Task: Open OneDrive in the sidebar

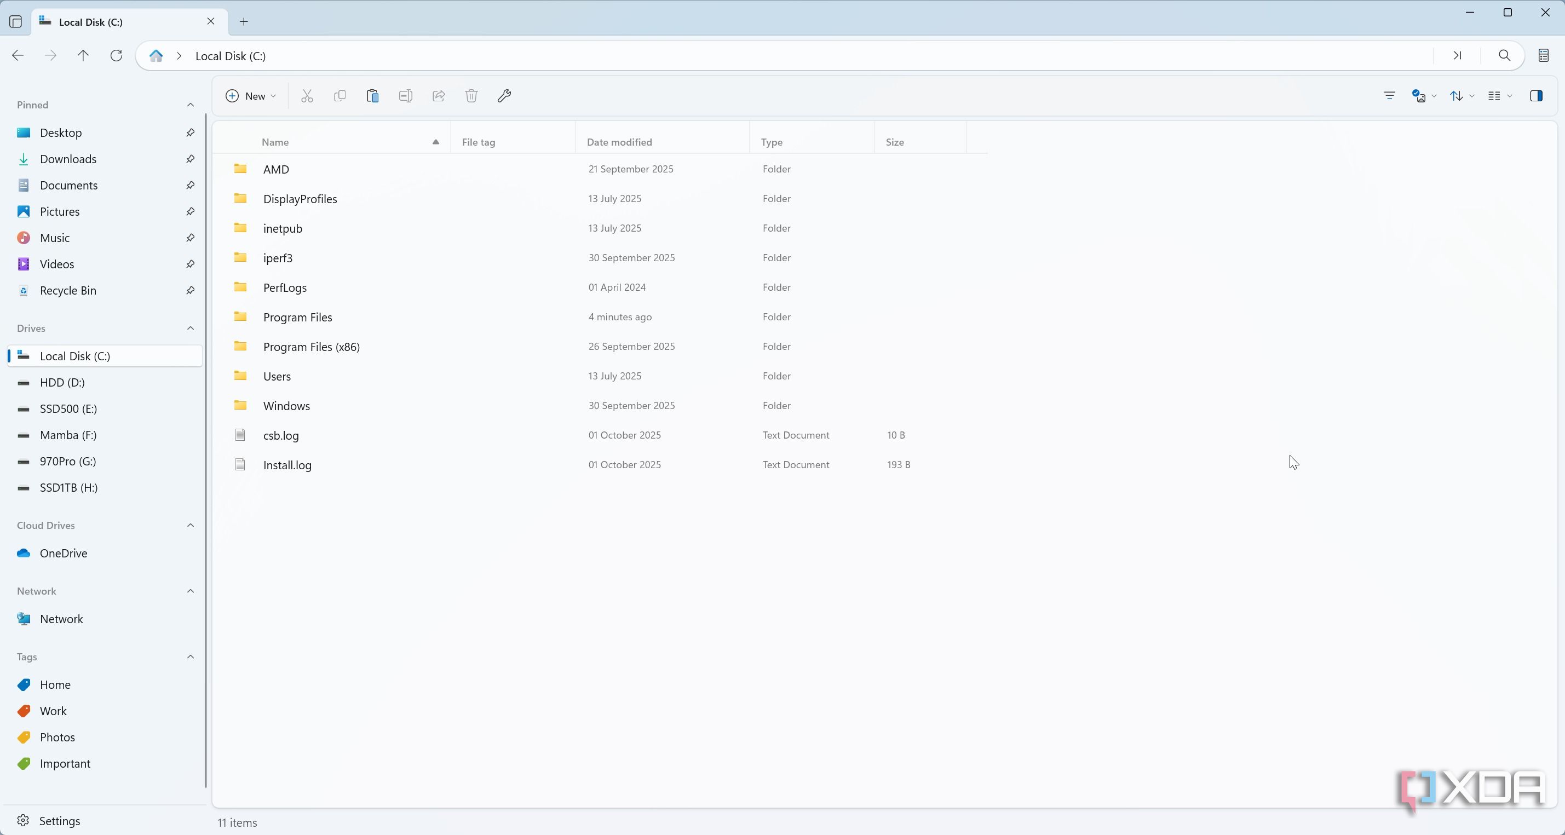Action: (x=105, y=553)
